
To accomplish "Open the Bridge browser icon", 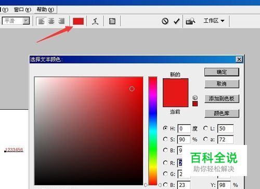I will [x=190, y=21].
